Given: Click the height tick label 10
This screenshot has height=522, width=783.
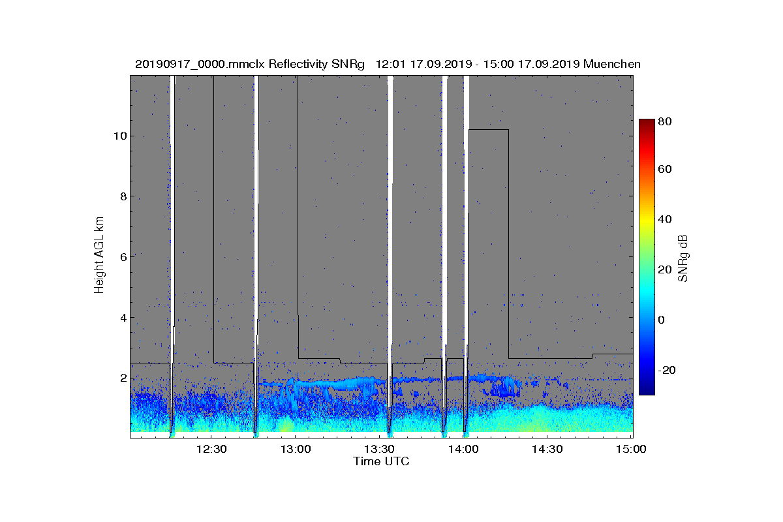Looking at the screenshot, I should [x=119, y=136].
